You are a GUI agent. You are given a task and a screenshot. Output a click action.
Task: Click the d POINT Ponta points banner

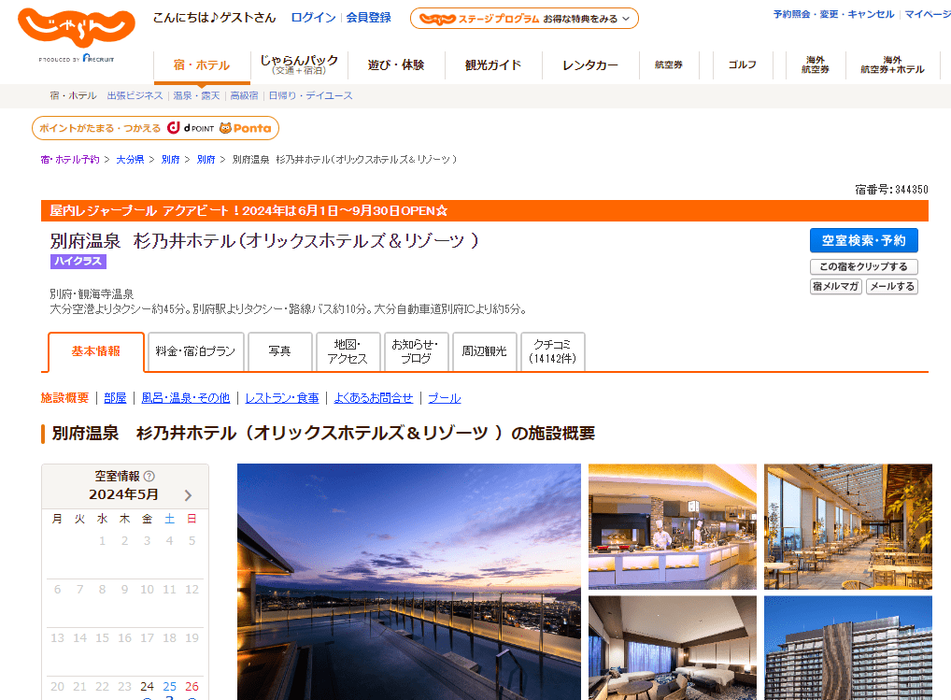pyautogui.click(x=155, y=128)
